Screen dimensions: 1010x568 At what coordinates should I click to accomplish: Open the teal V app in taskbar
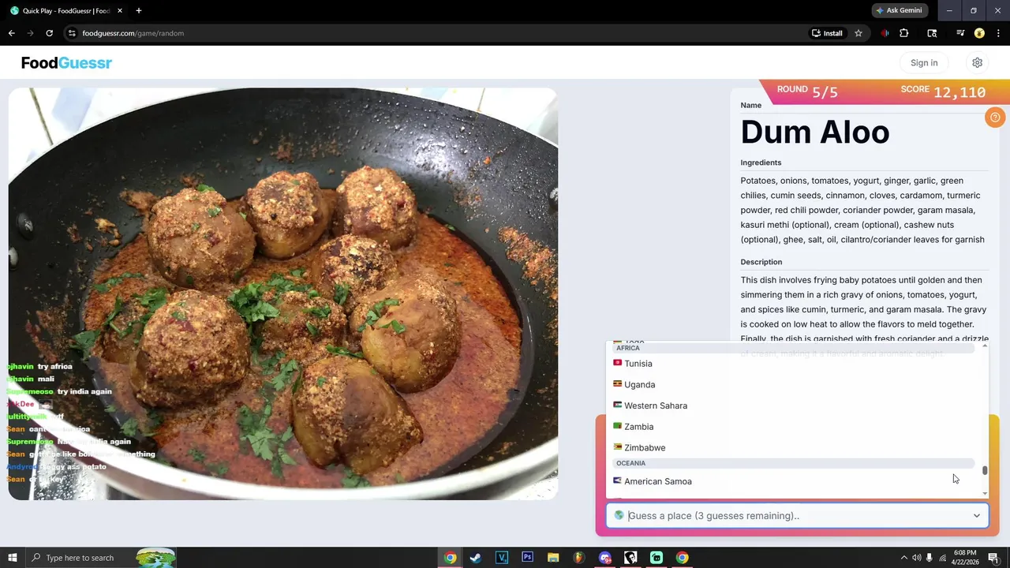pyautogui.click(x=501, y=558)
